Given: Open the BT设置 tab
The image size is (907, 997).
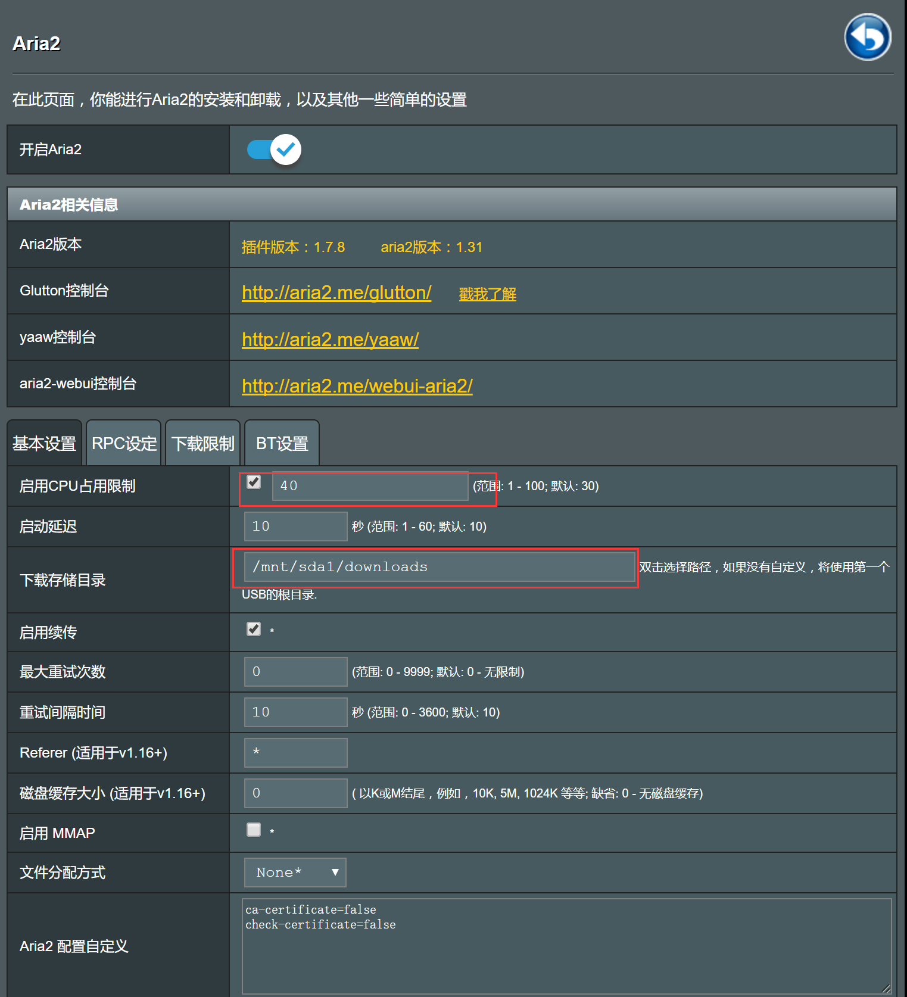Looking at the screenshot, I should pyautogui.click(x=282, y=444).
